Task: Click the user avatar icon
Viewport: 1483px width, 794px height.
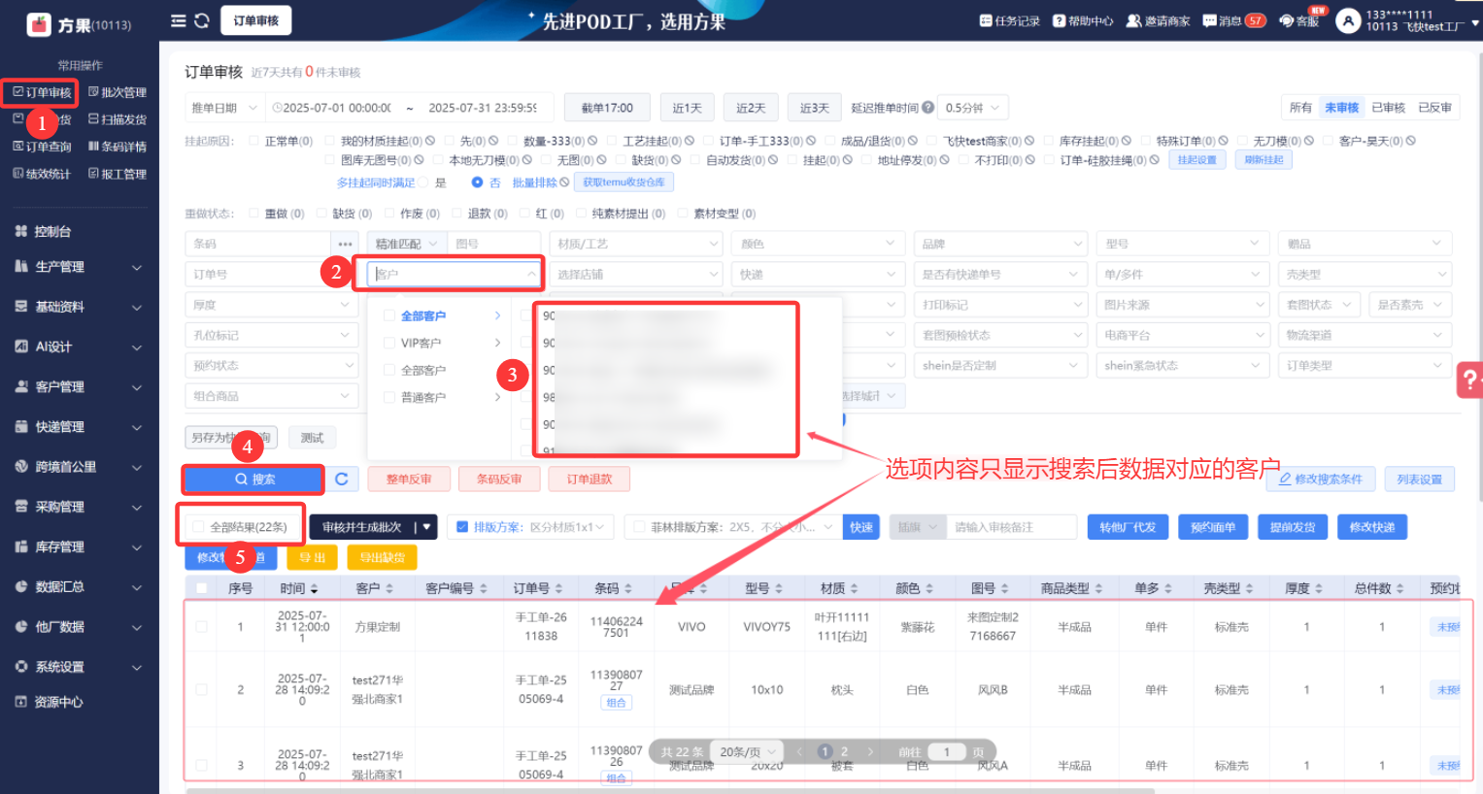Action: pos(1348,20)
